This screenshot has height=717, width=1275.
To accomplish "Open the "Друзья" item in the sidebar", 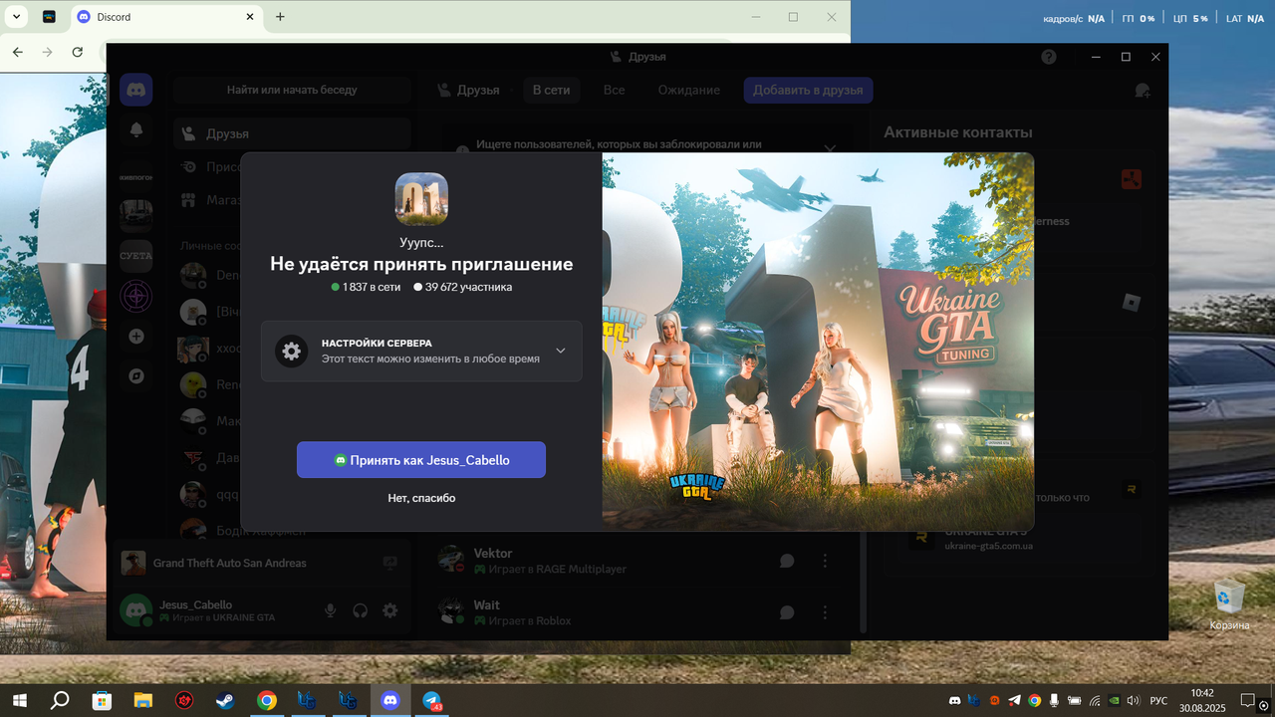I will 292,133.
